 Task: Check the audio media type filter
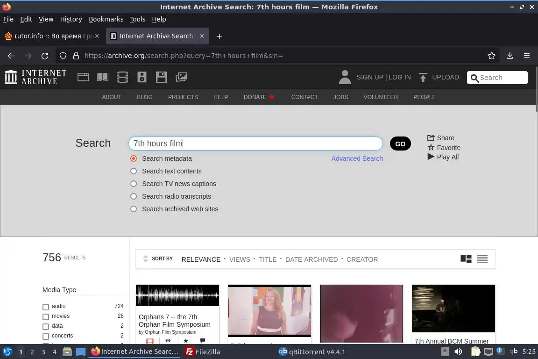click(46, 307)
